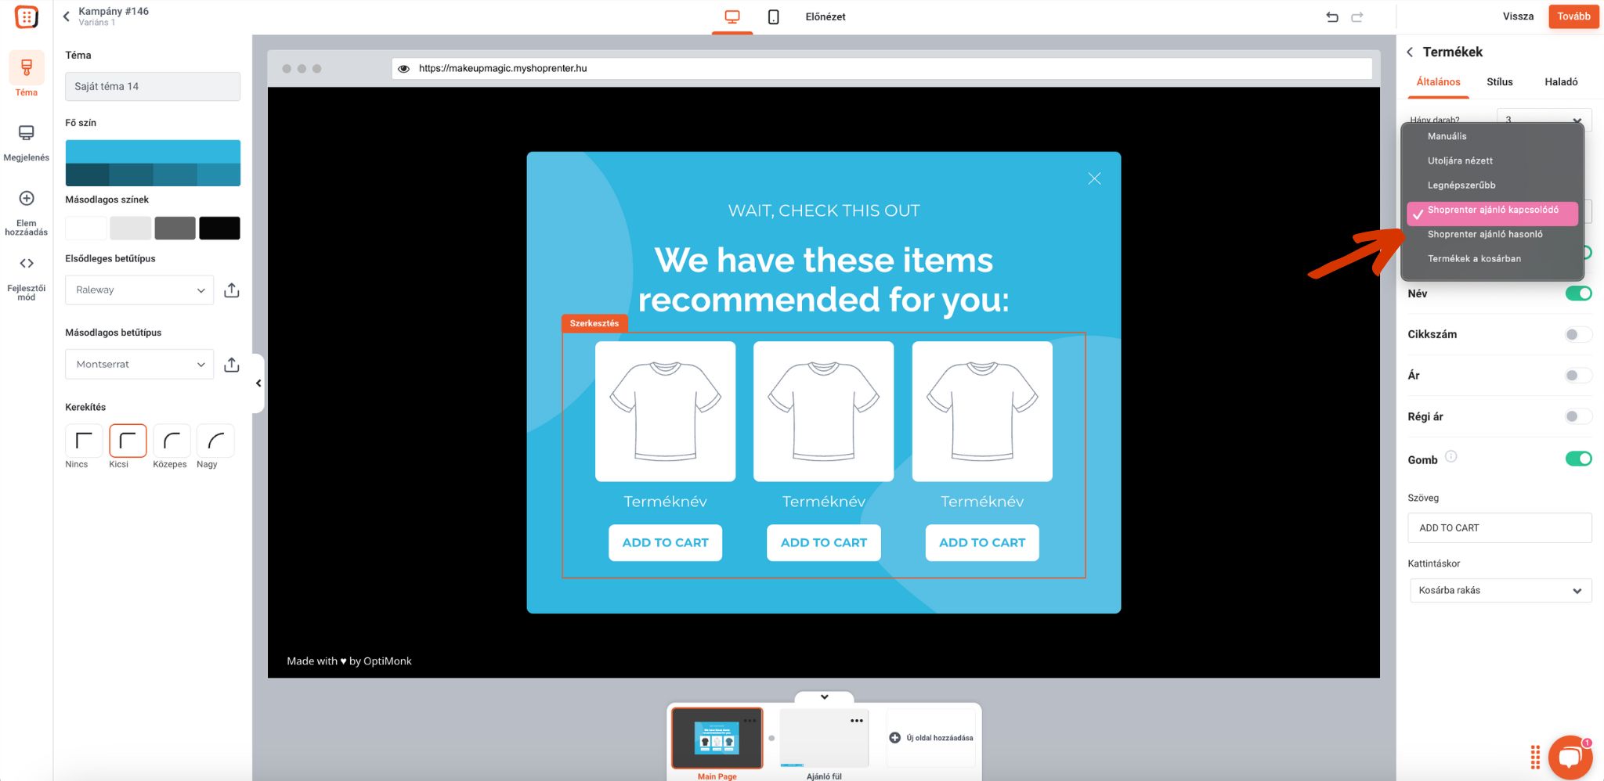The width and height of the screenshot is (1604, 781).
Task: Go back from the Termékek panel
Action: tap(1410, 52)
